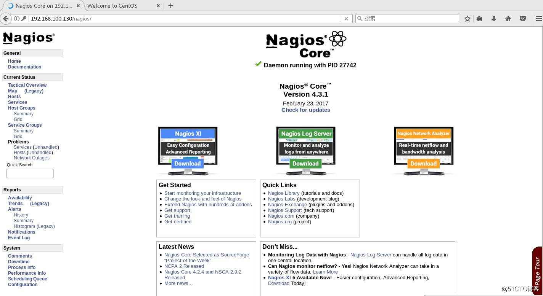Screen dimensions: 543x296
Task: Open More news link
Action: pos(178,283)
